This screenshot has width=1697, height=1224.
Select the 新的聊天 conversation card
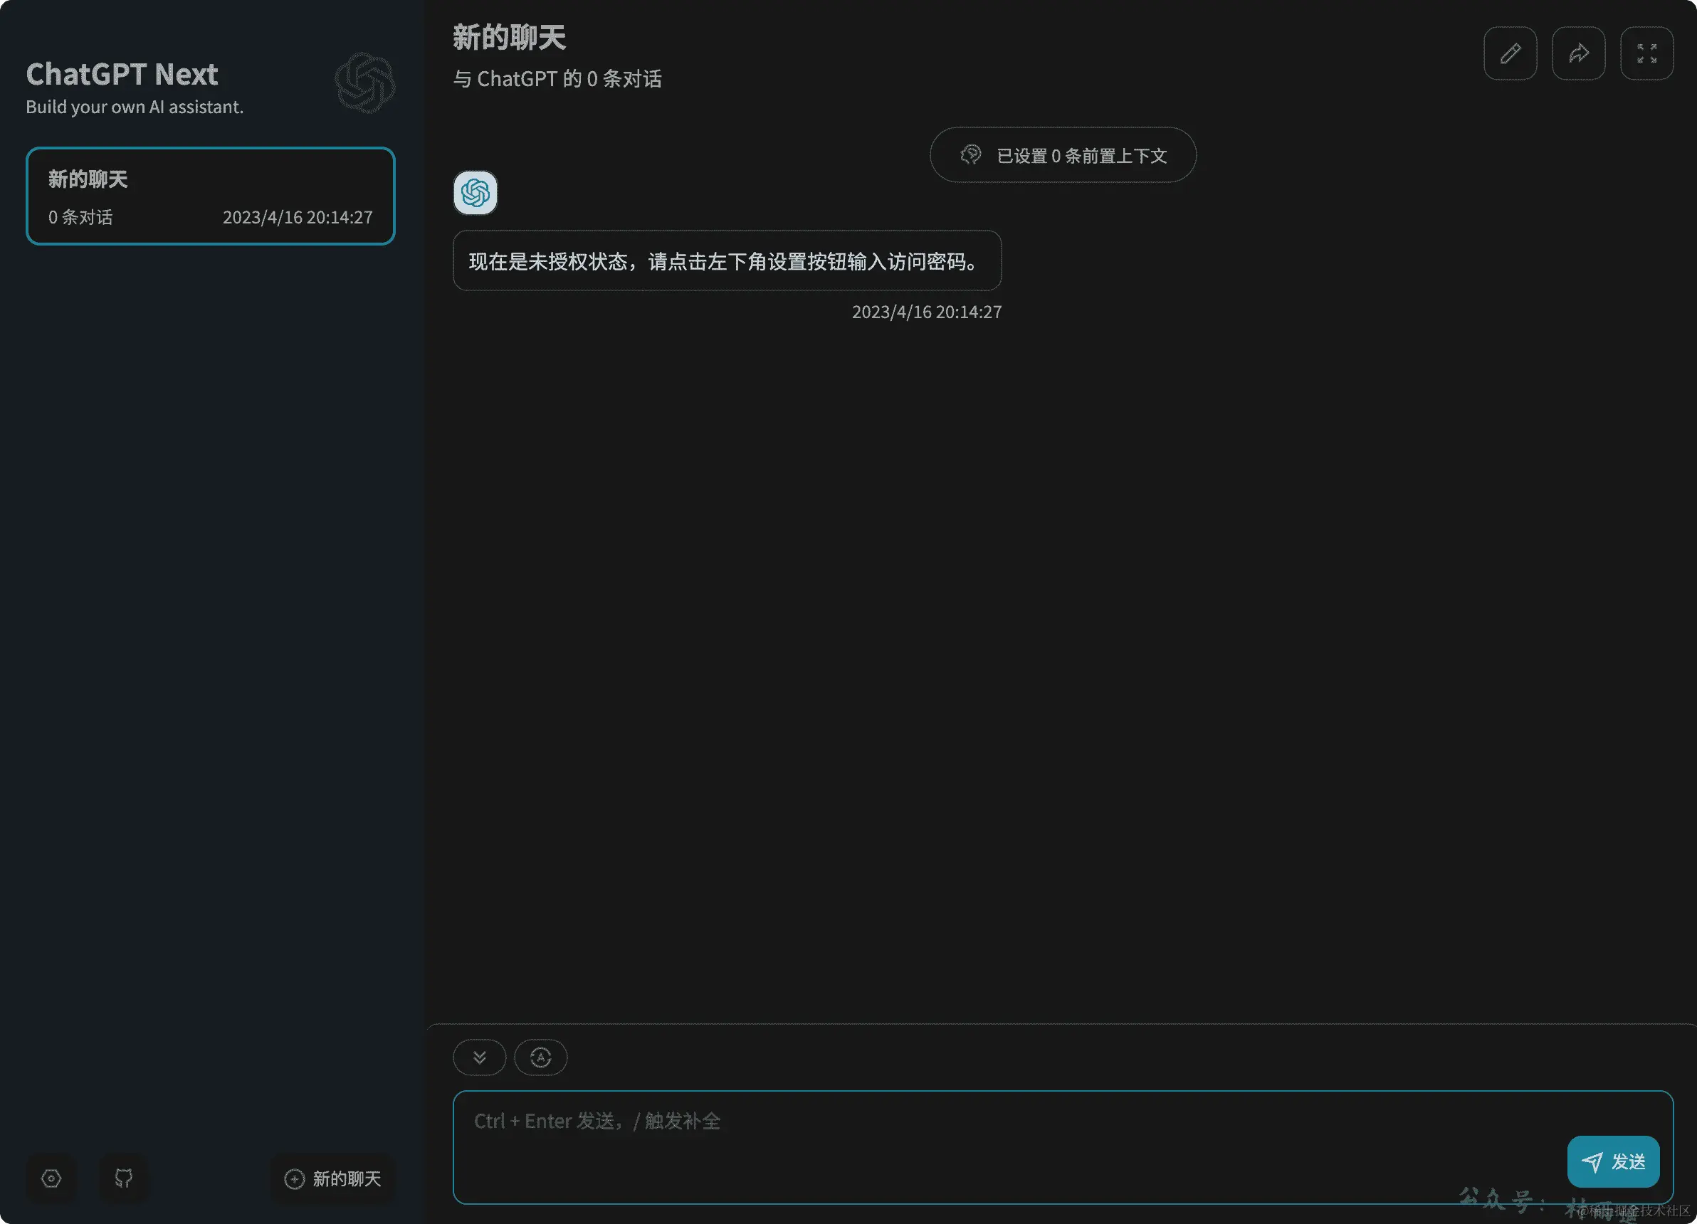(x=210, y=196)
